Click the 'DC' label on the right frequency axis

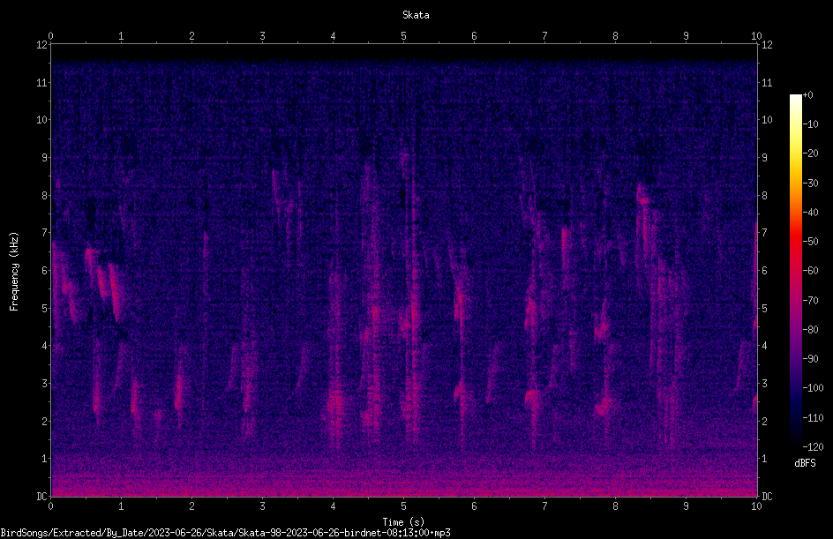point(767,496)
